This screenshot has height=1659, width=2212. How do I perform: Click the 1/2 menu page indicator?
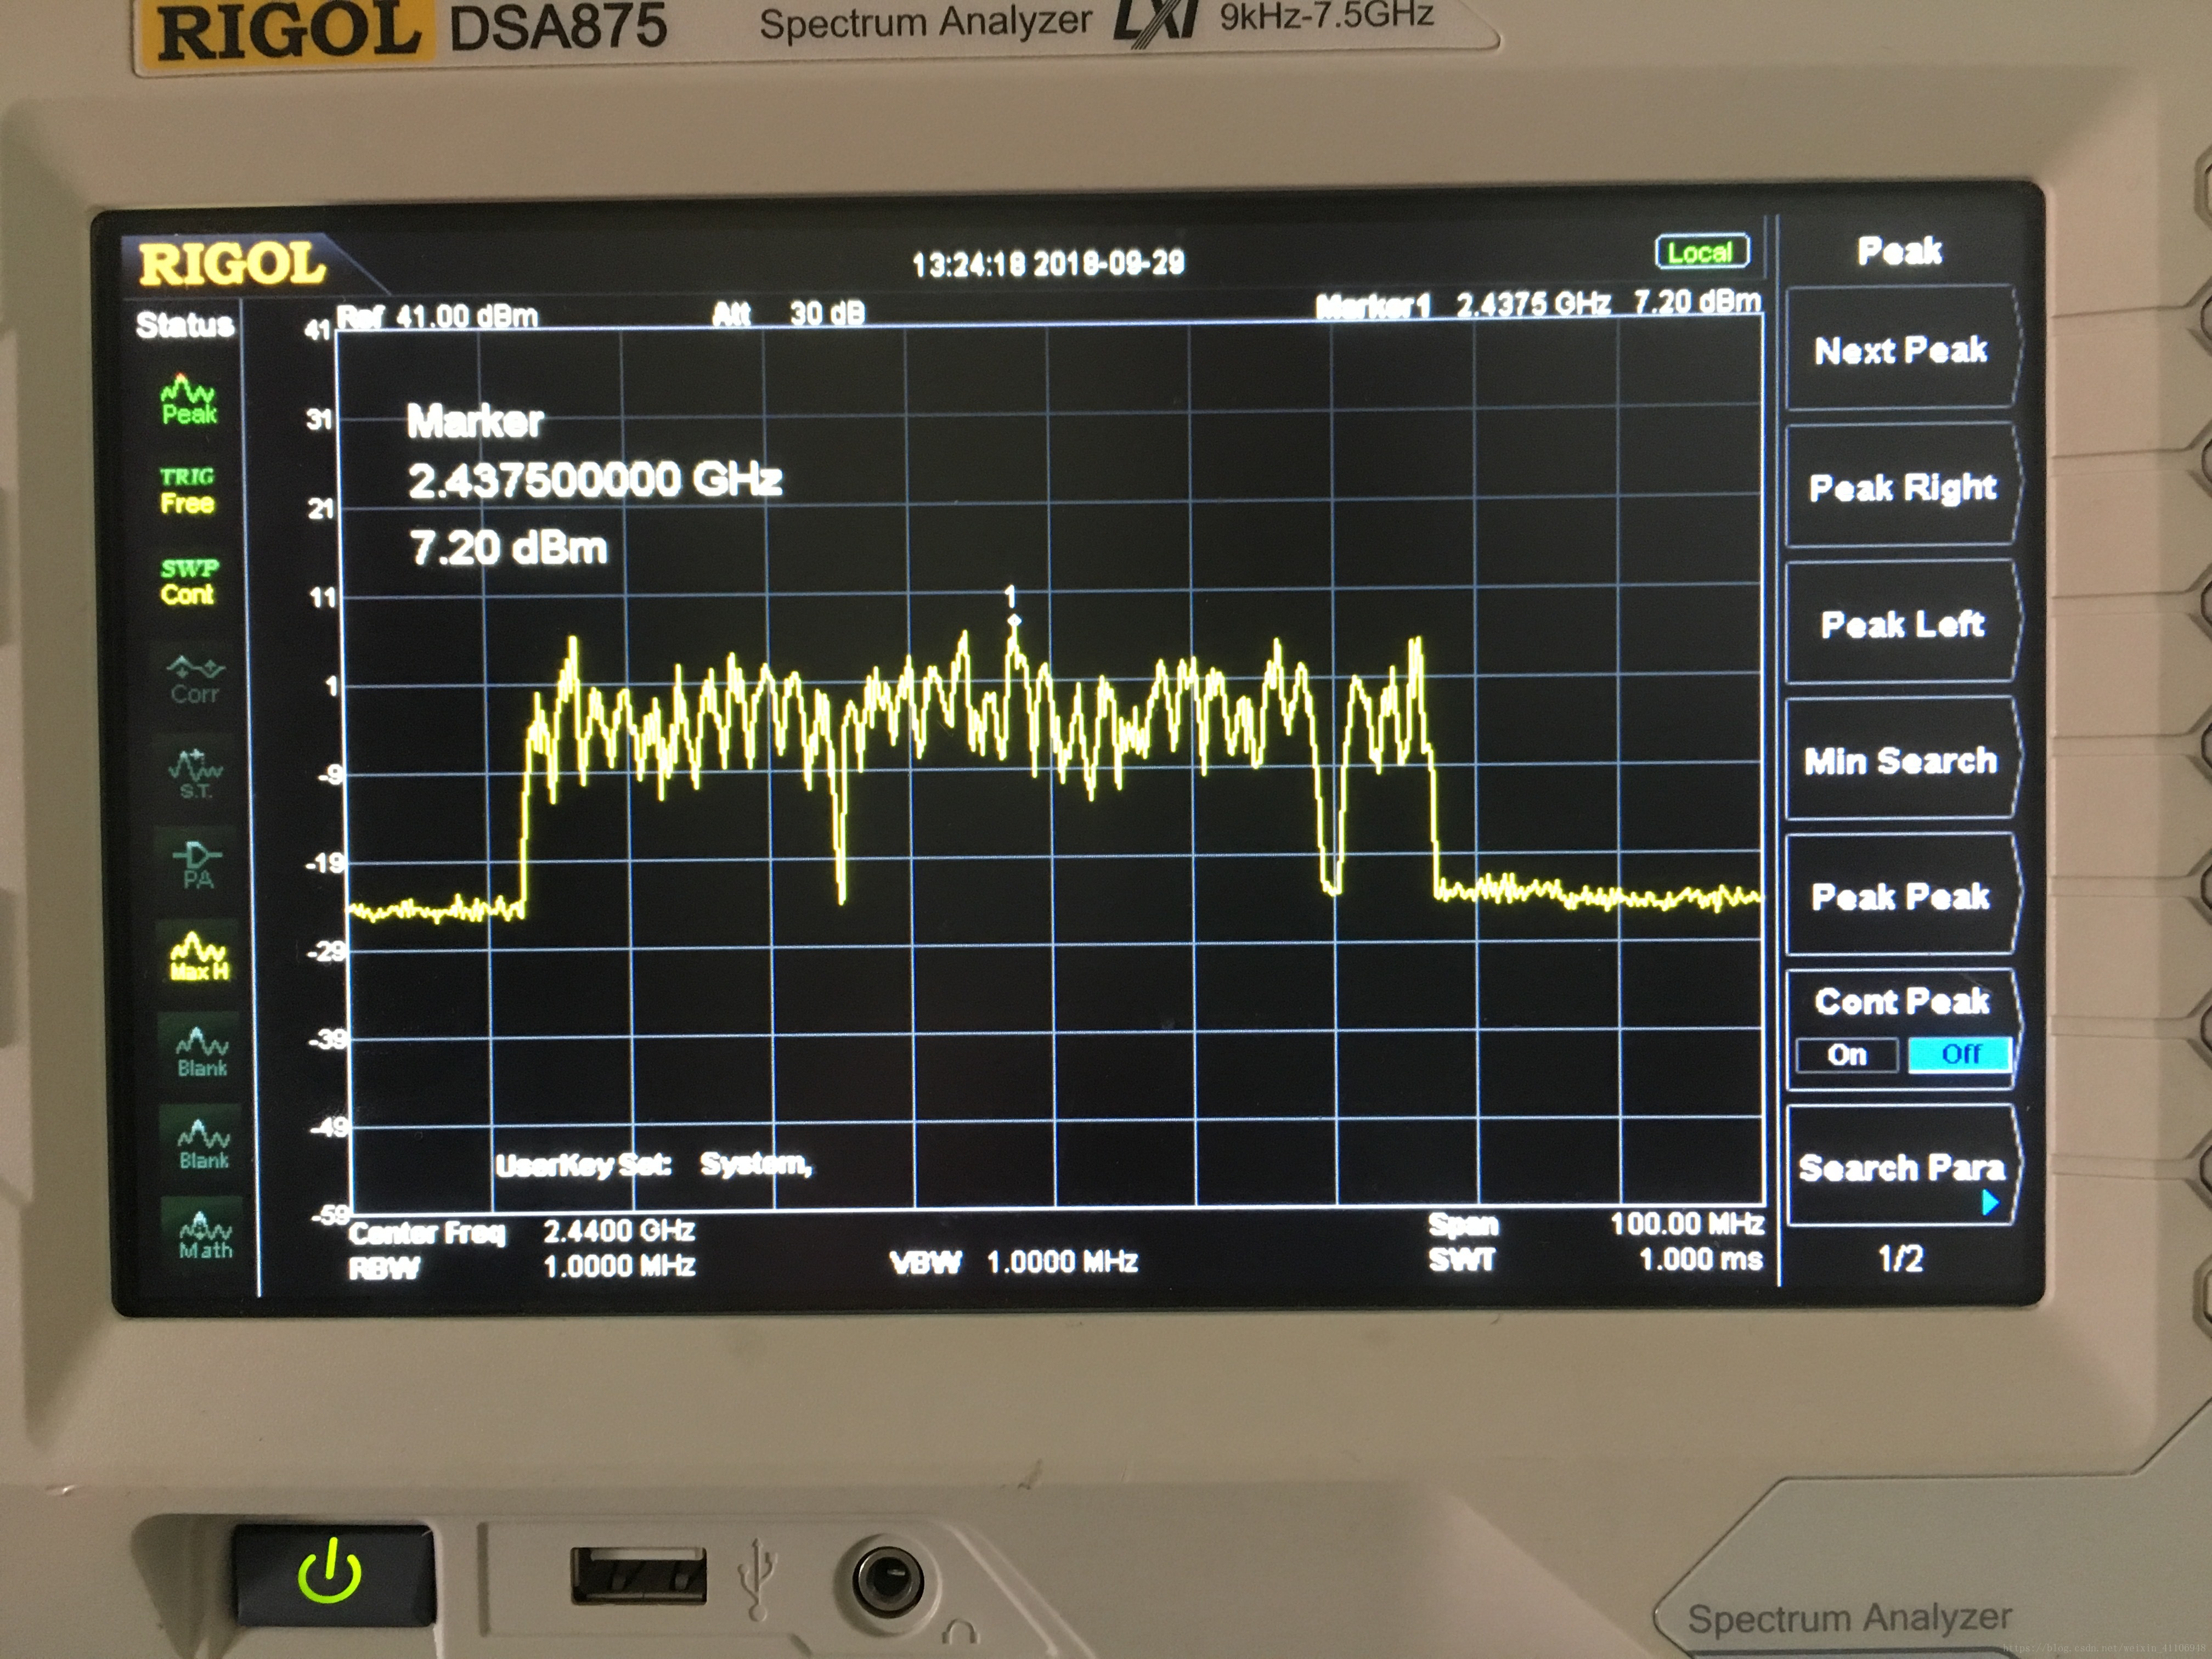[1900, 1258]
